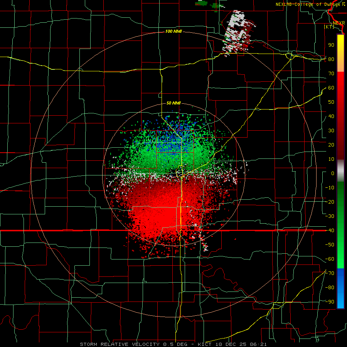Click the -40 knot scale label
This screenshot has width=347, height=347.
[x=330, y=231]
